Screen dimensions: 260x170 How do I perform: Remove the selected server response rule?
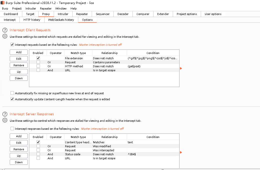click(x=19, y=149)
